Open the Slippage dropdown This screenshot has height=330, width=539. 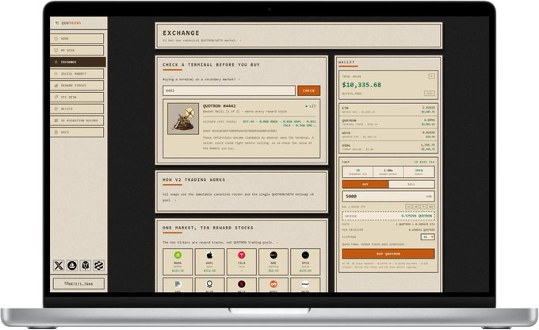tap(427, 237)
